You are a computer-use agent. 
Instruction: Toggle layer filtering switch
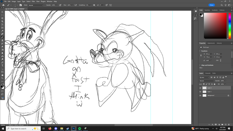point(226,77)
